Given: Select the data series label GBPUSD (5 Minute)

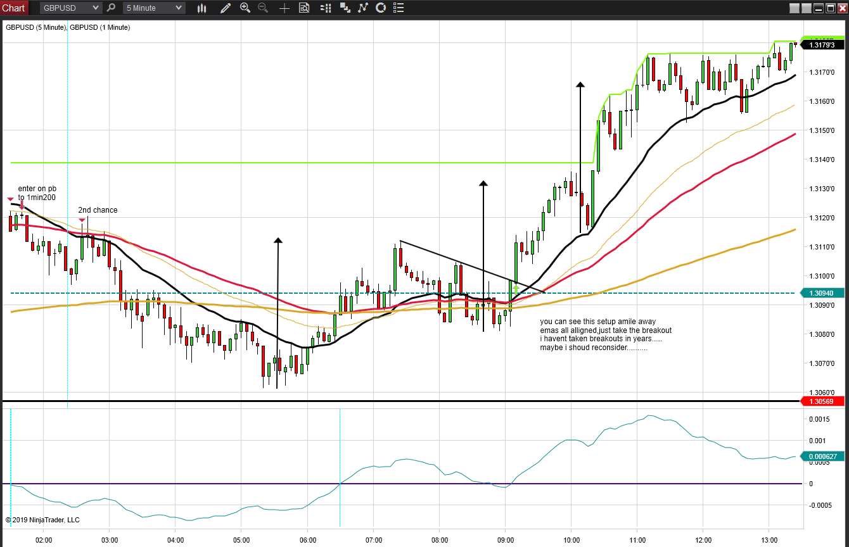Looking at the screenshot, I should point(35,28).
